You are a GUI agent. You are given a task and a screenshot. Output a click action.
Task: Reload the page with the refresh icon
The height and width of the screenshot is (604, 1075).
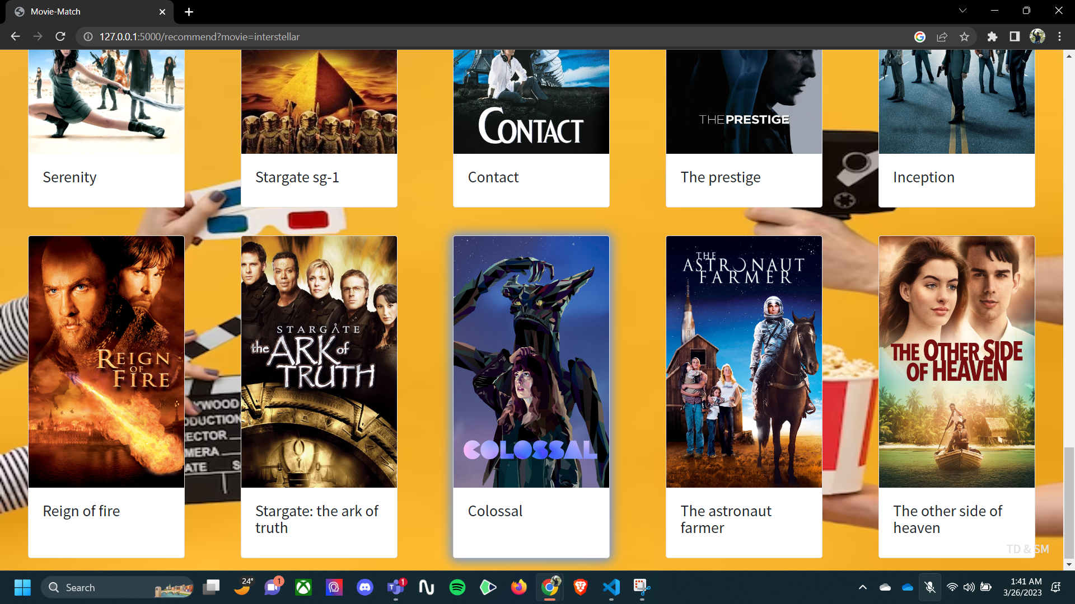(x=60, y=36)
